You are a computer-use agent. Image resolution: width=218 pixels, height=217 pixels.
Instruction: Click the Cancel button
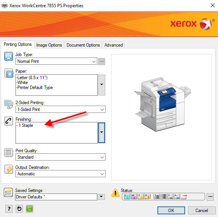(202, 210)
